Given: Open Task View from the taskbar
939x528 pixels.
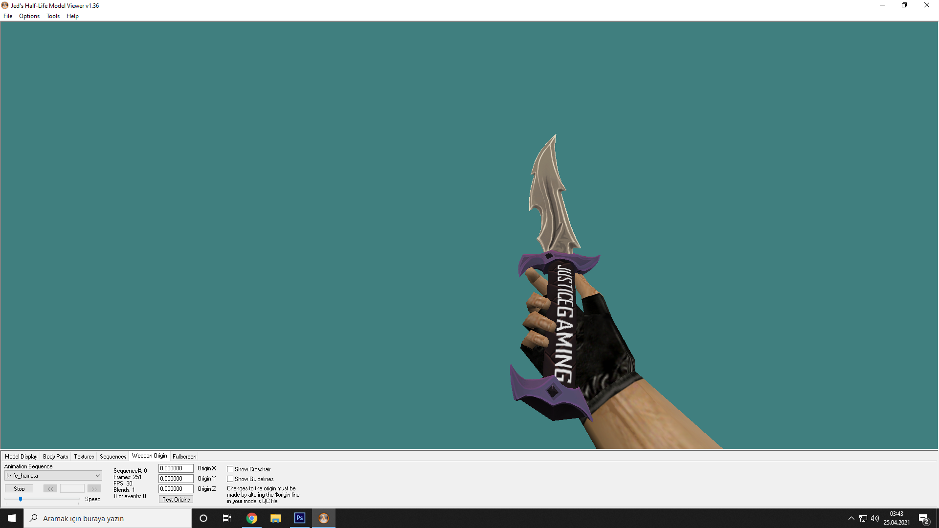Looking at the screenshot, I should [x=227, y=518].
